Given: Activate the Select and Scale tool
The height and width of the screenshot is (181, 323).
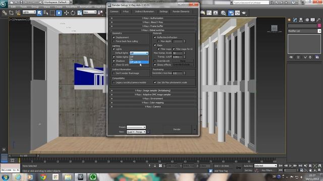Looking at the screenshot, I should click(80, 13).
